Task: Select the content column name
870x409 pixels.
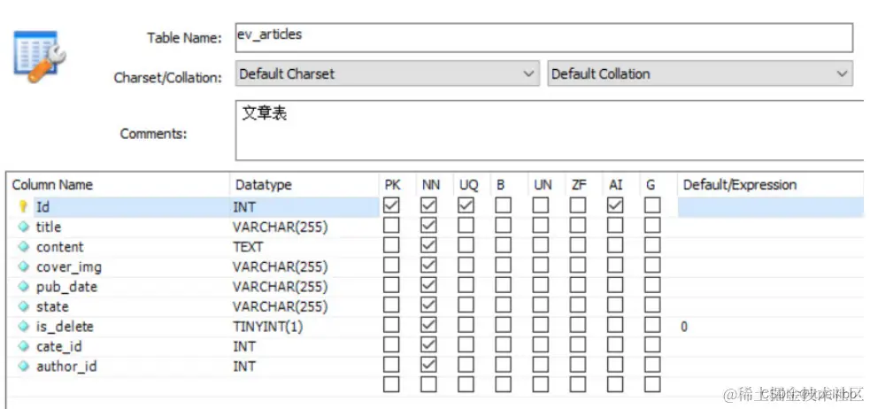Action: (60, 247)
